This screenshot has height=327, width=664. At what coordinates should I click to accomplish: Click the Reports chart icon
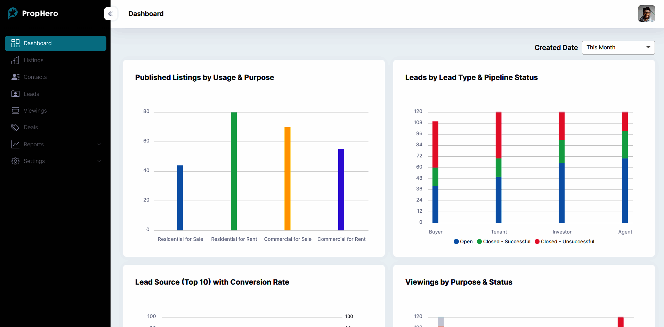click(16, 144)
